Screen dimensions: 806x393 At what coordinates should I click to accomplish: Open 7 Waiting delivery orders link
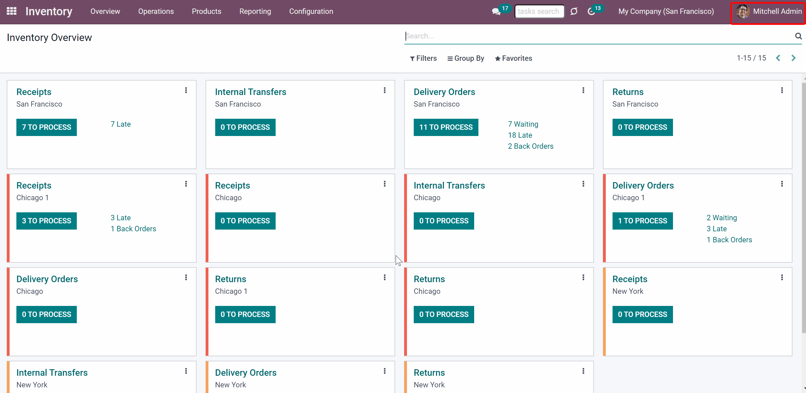[523, 124]
